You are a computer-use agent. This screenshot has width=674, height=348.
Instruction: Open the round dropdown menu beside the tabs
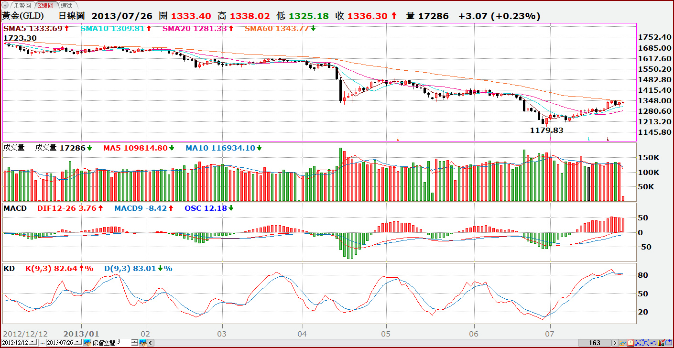point(4,5)
